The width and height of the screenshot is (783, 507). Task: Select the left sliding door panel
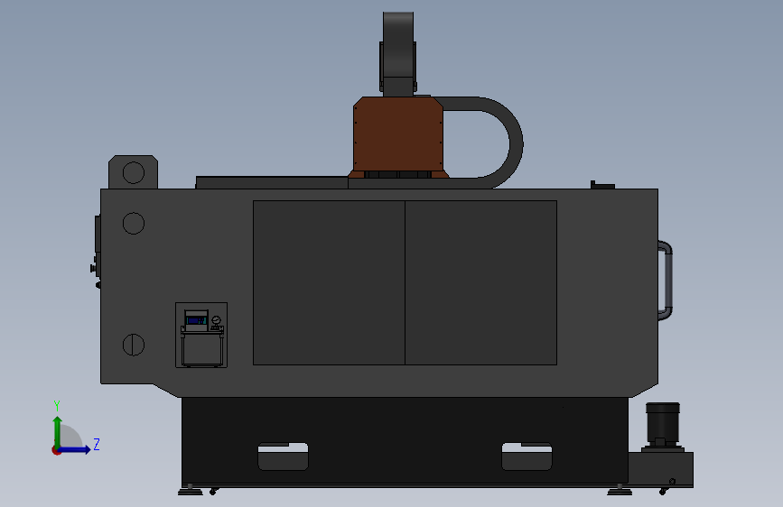coord(329,283)
